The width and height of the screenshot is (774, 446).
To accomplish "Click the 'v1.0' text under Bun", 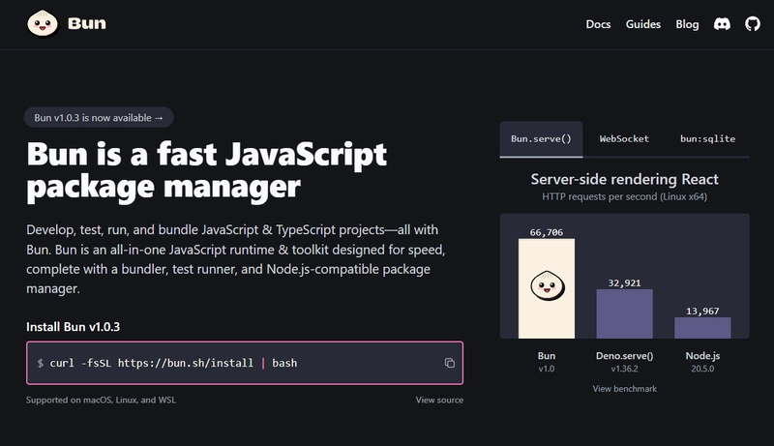I will (x=547, y=369).
